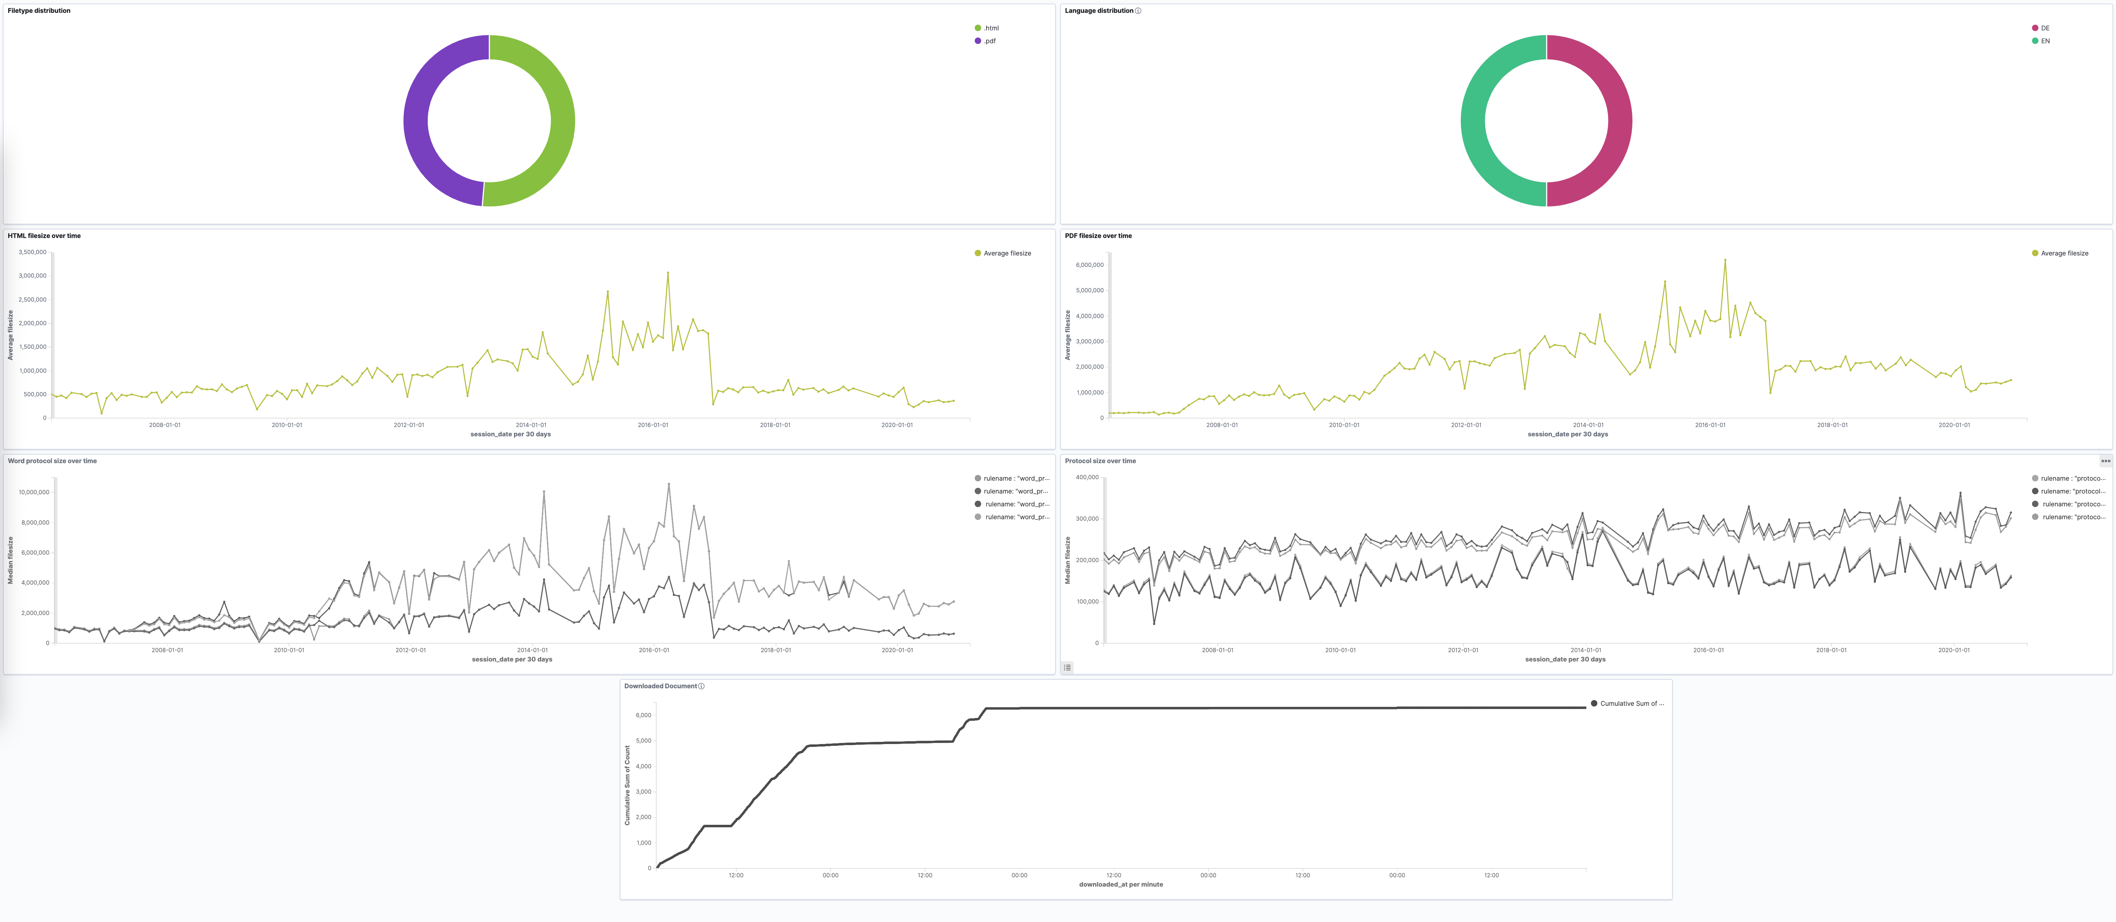Click the .html legend color dot

pos(978,28)
